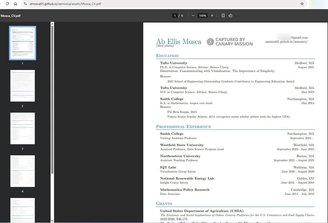Open page 2 thumbnail

23,86
